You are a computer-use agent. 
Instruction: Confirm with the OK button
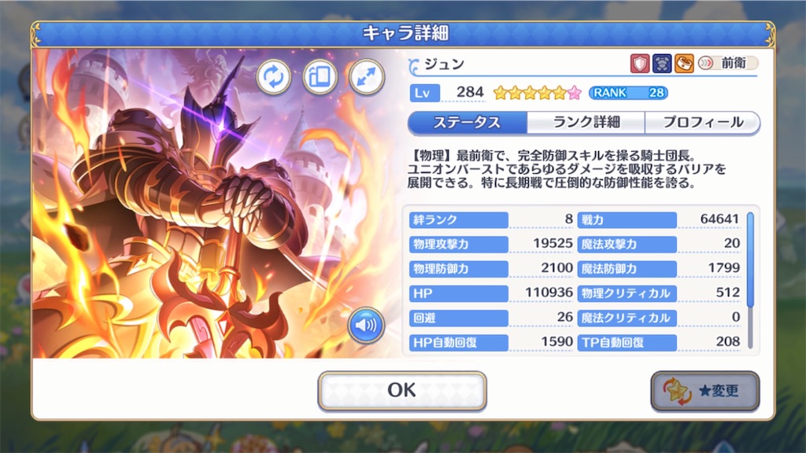point(402,391)
